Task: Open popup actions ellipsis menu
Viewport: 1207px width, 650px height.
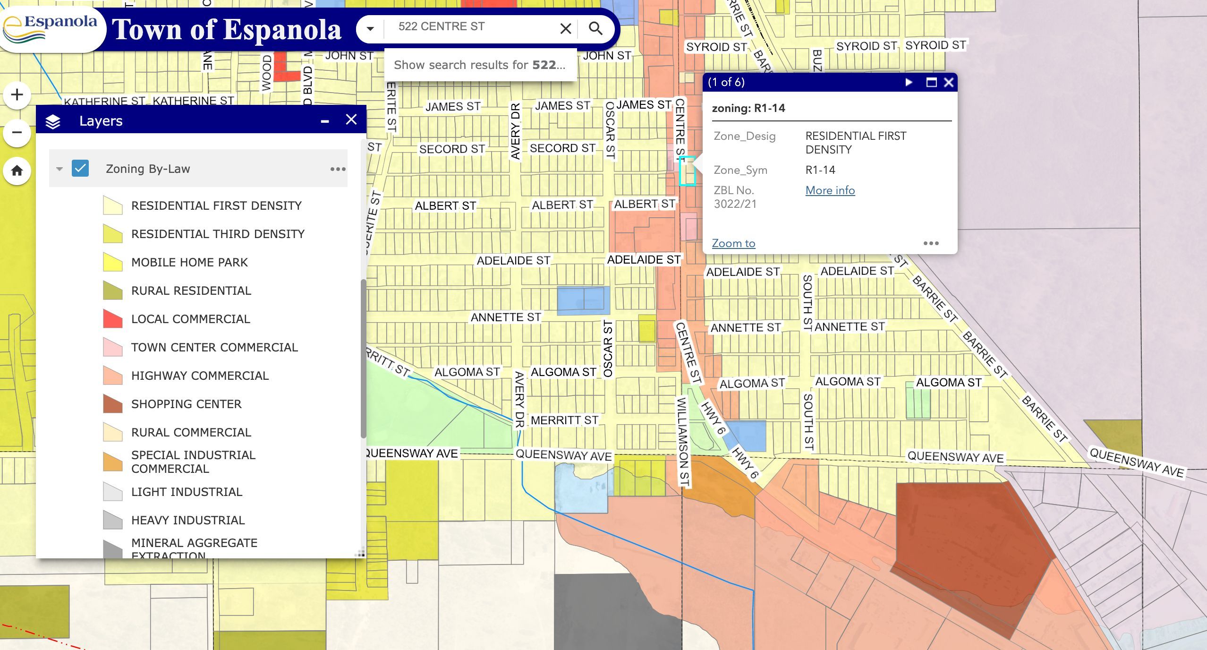Action: (x=931, y=243)
